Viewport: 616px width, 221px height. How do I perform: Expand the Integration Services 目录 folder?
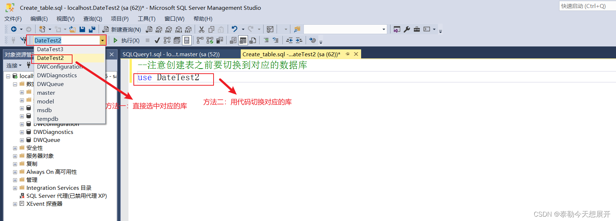click(15, 188)
